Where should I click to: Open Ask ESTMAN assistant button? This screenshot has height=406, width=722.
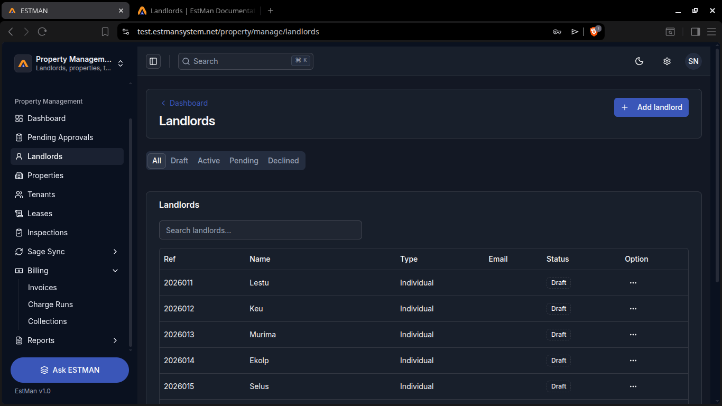pos(70,370)
